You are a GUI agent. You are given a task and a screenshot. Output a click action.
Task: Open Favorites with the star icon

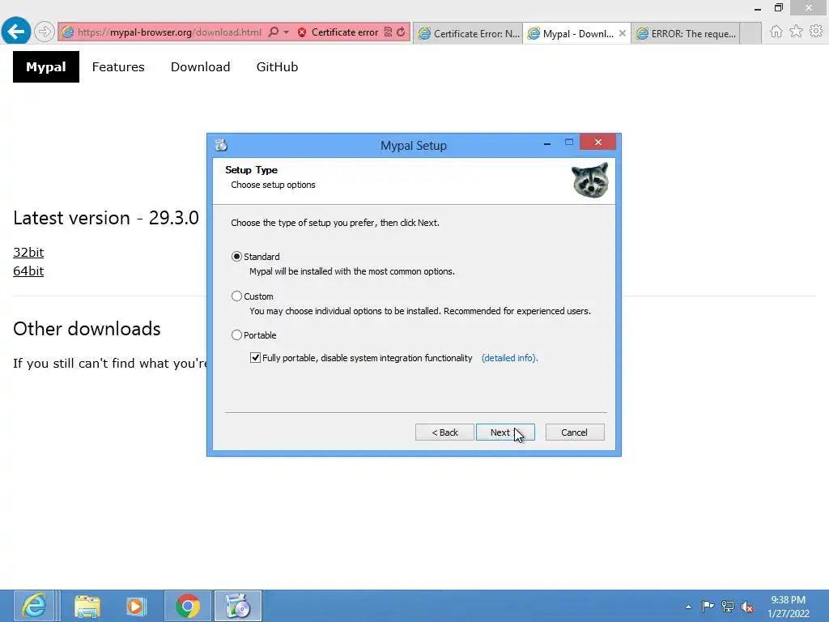click(x=796, y=32)
